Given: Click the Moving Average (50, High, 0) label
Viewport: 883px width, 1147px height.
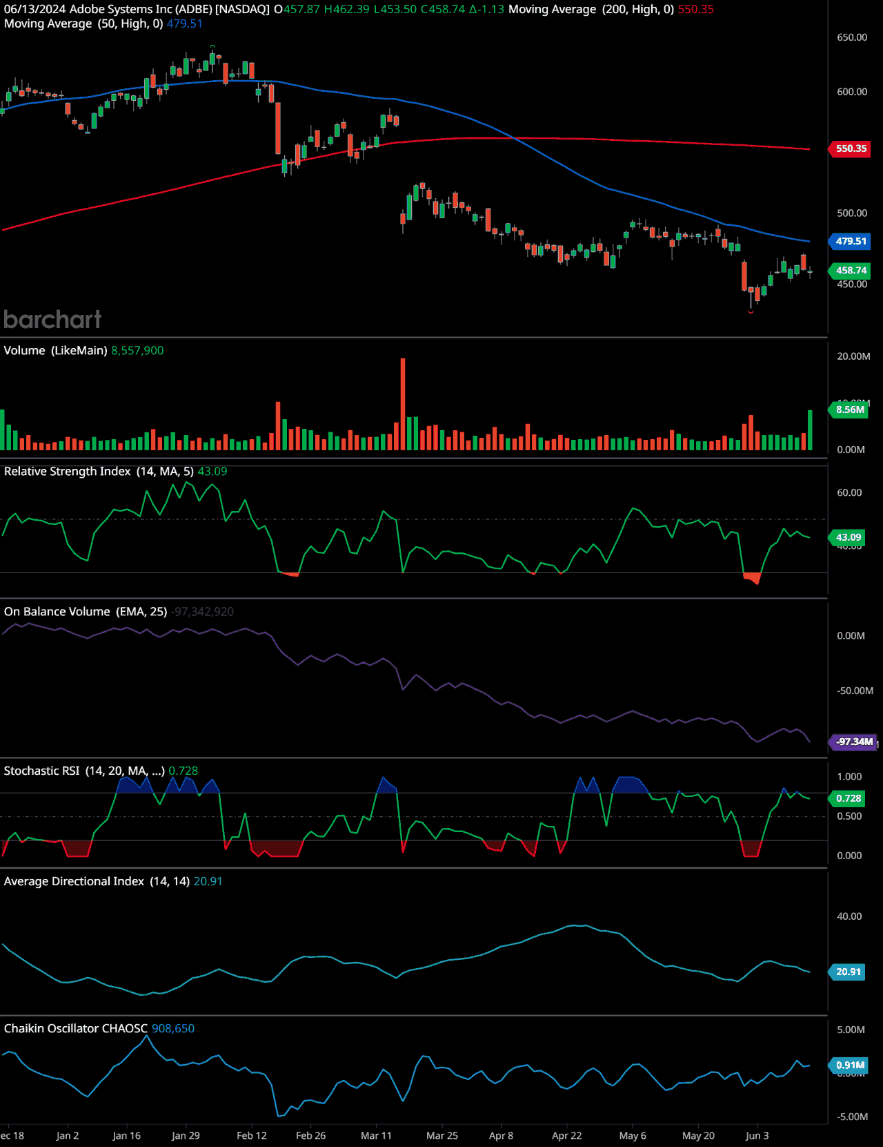Looking at the screenshot, I should [x=83, y=23].
